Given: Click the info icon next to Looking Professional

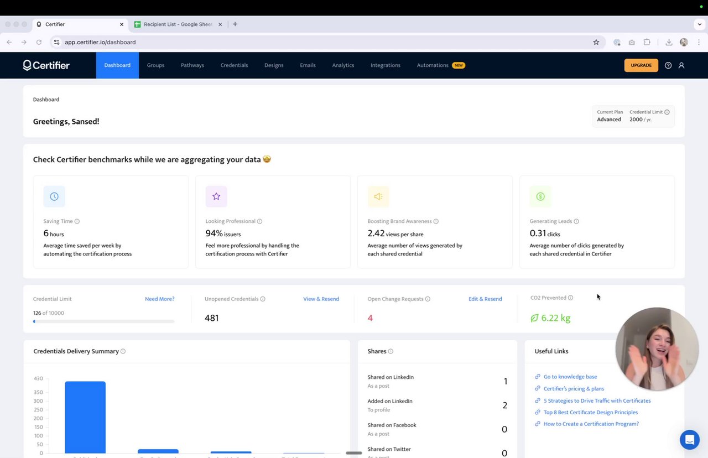Looking at the screenshot, I should point(259,221).
